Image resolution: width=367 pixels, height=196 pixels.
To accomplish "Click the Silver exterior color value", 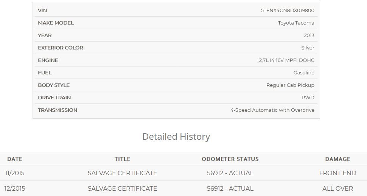I will click(x=308, y=48).
